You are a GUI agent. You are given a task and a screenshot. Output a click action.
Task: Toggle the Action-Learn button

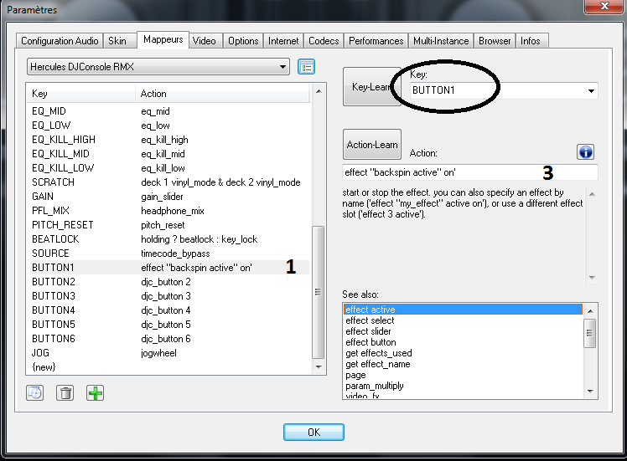tap(372, 144)
